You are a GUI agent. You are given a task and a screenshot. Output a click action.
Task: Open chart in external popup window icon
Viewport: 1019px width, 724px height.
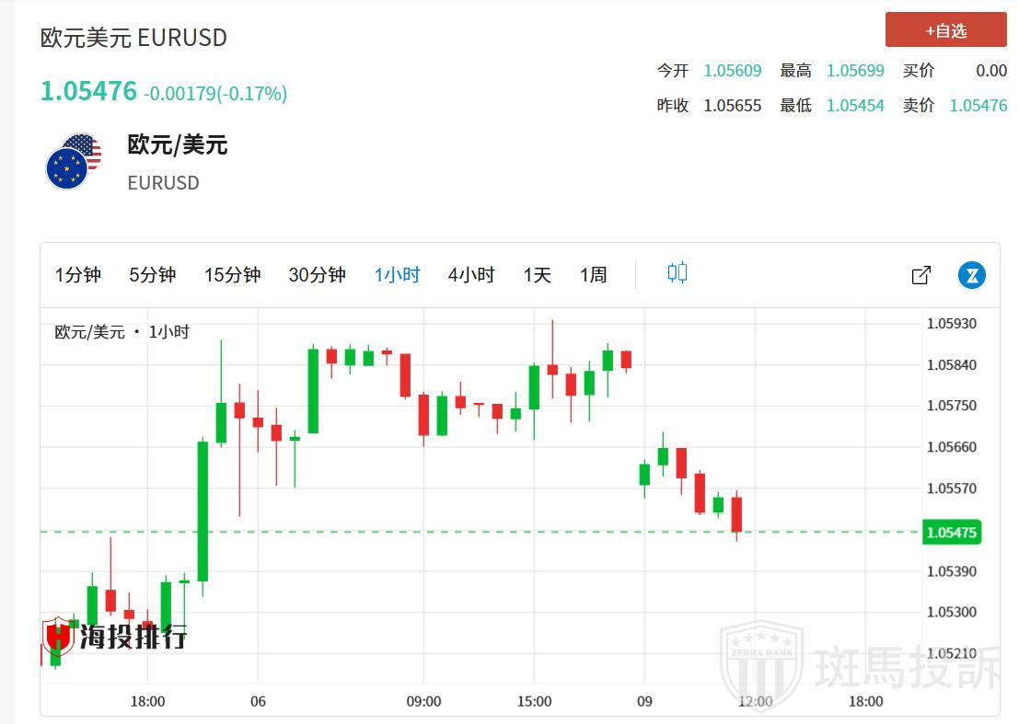coord(921,275)
